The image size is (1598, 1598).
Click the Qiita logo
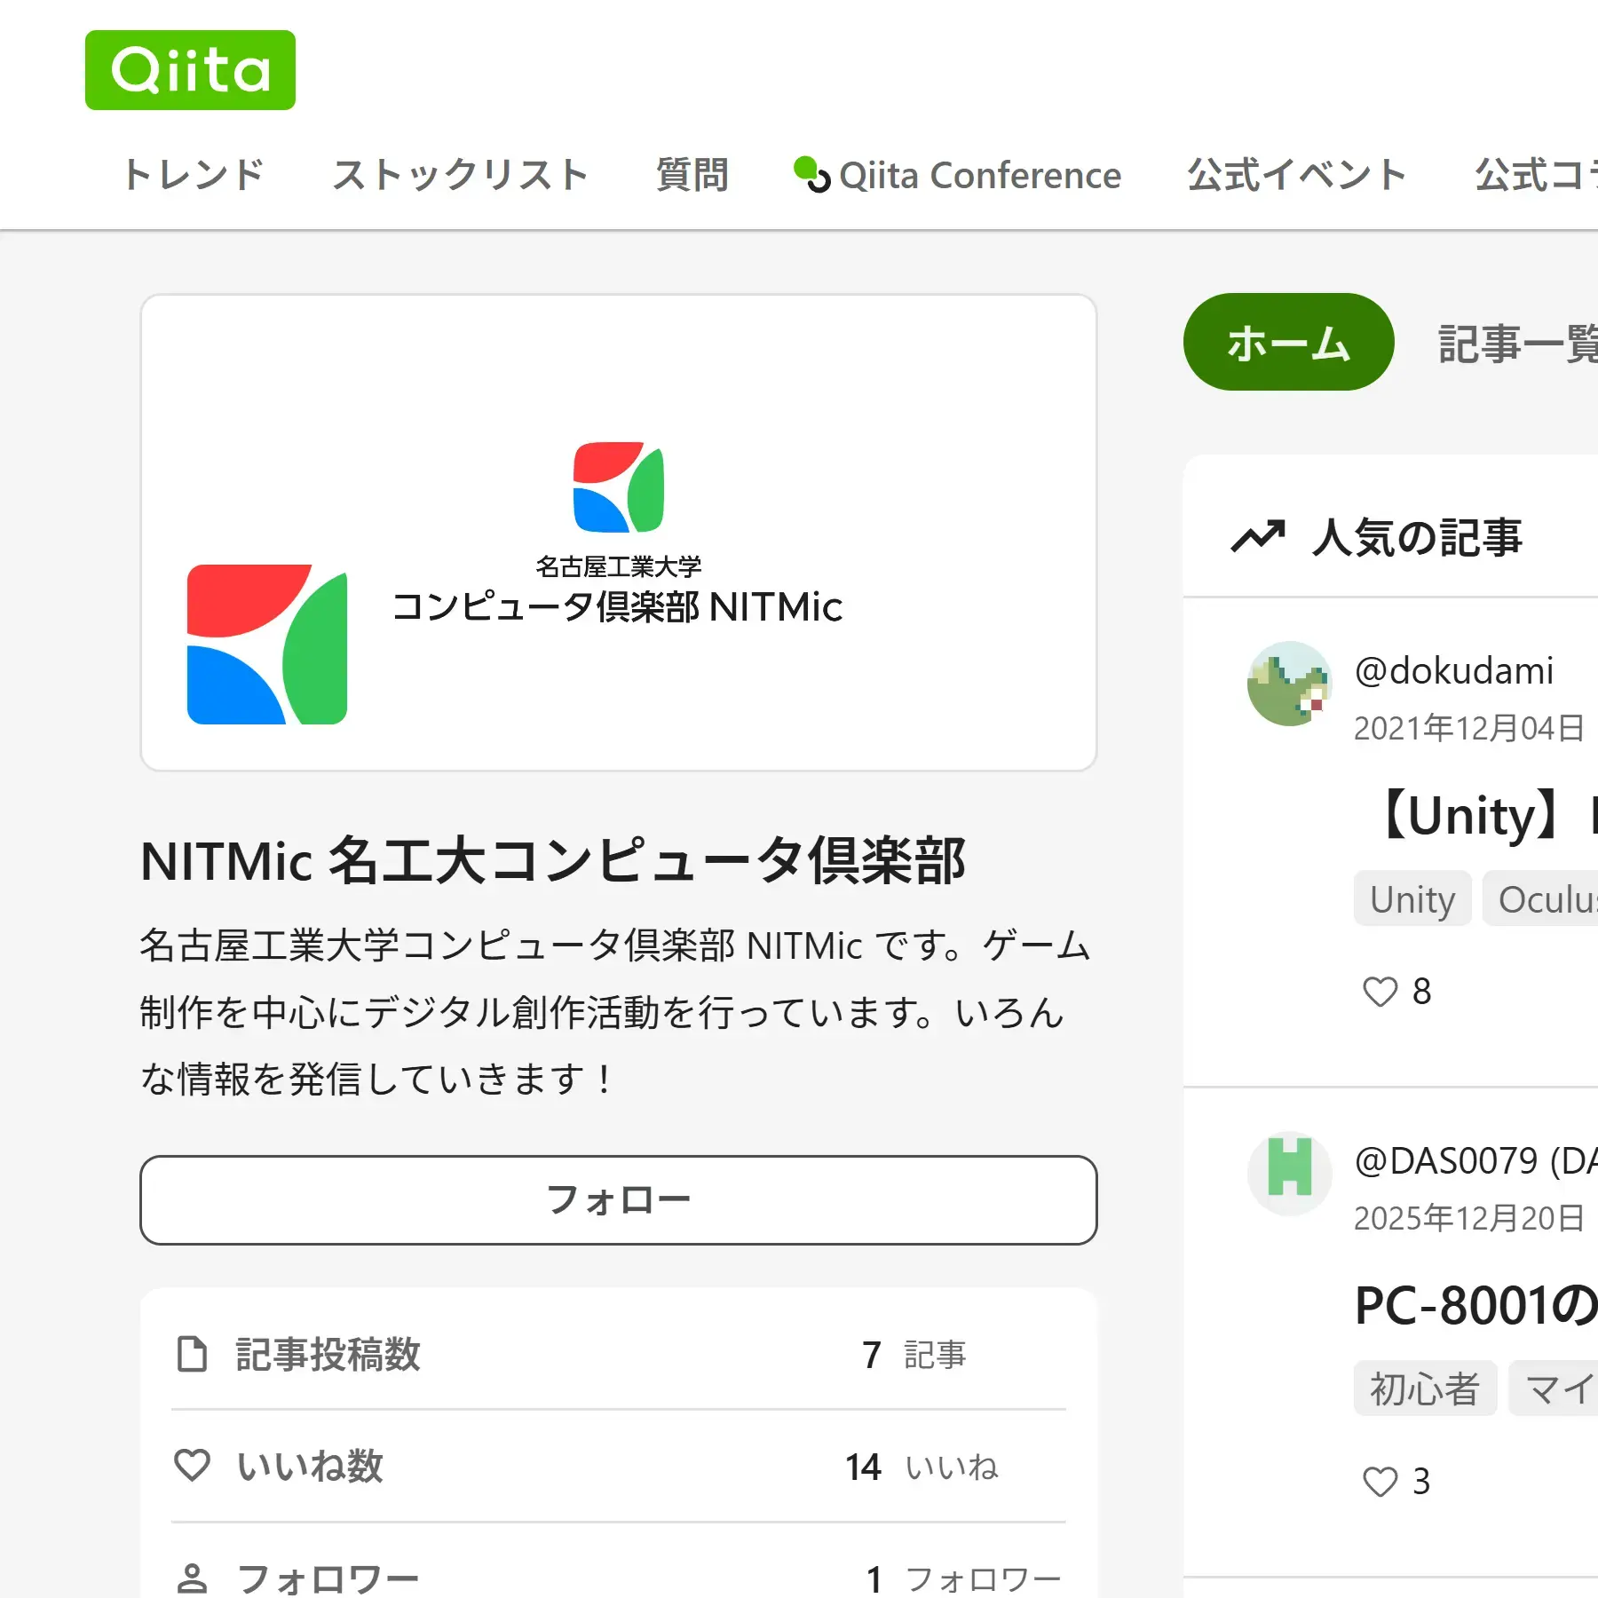190,70
